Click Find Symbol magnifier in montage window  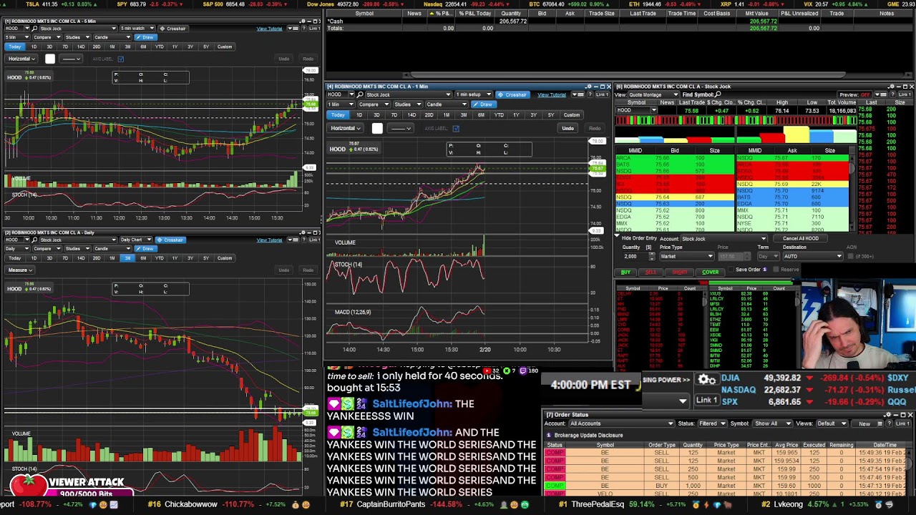pyautogui.click(x=718, y=94)
